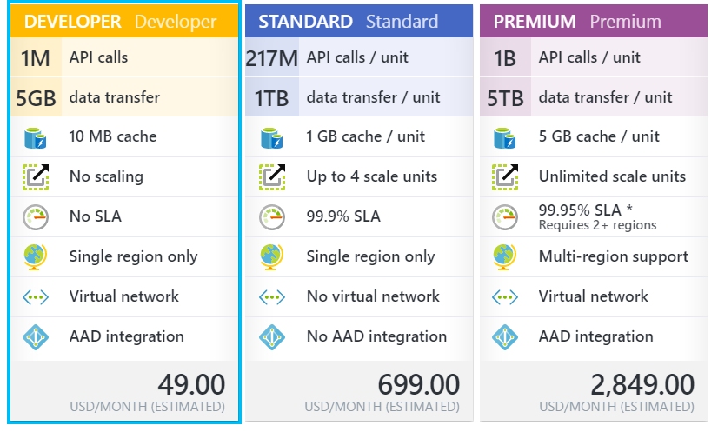Screen dimensions: 718x439
Task: Click the 699.00 USD/month Standard price
Action: coord(418,385)
